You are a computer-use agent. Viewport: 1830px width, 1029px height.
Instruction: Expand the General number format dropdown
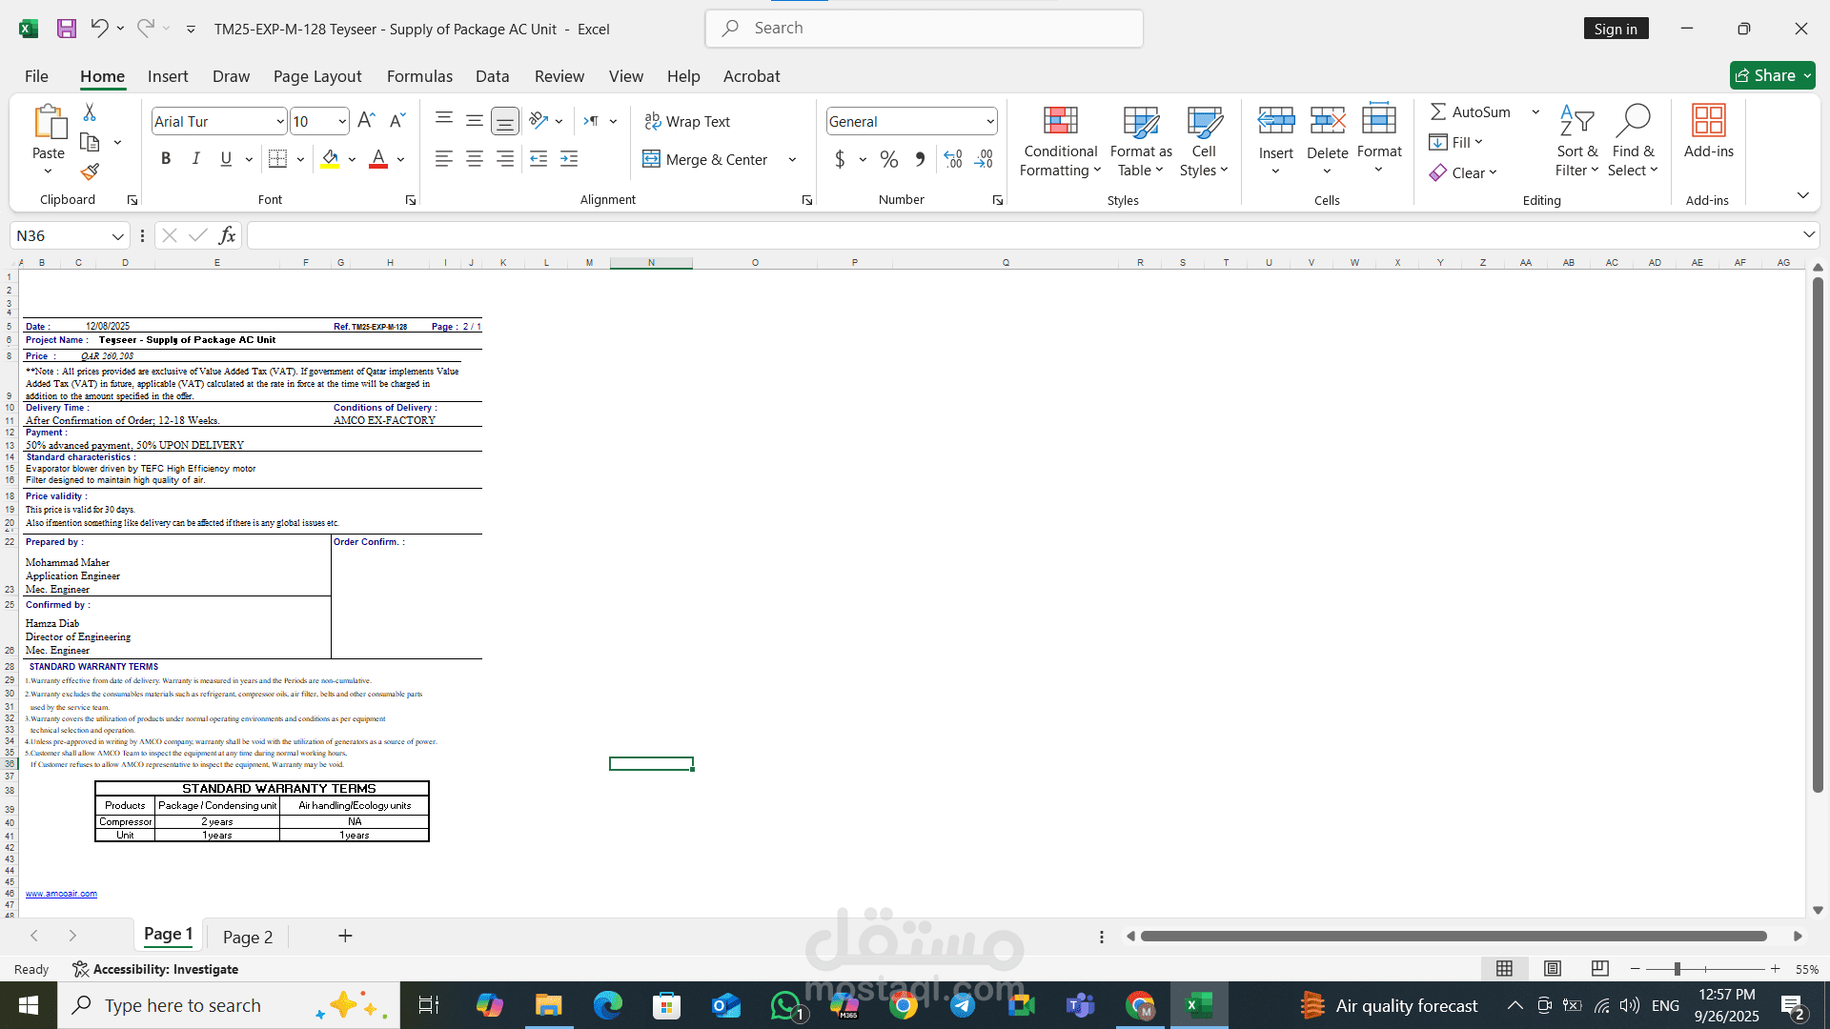click(x=989, y=121)
